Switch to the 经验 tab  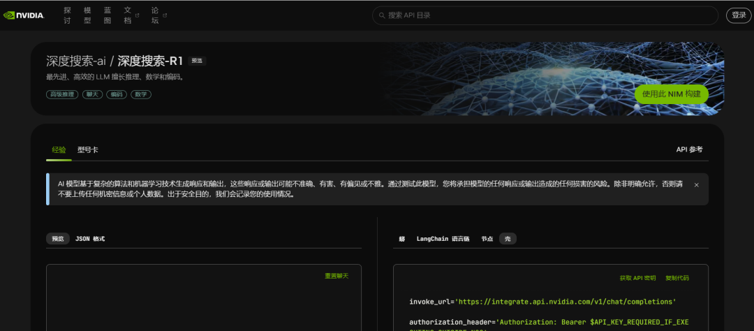[59, 150]
